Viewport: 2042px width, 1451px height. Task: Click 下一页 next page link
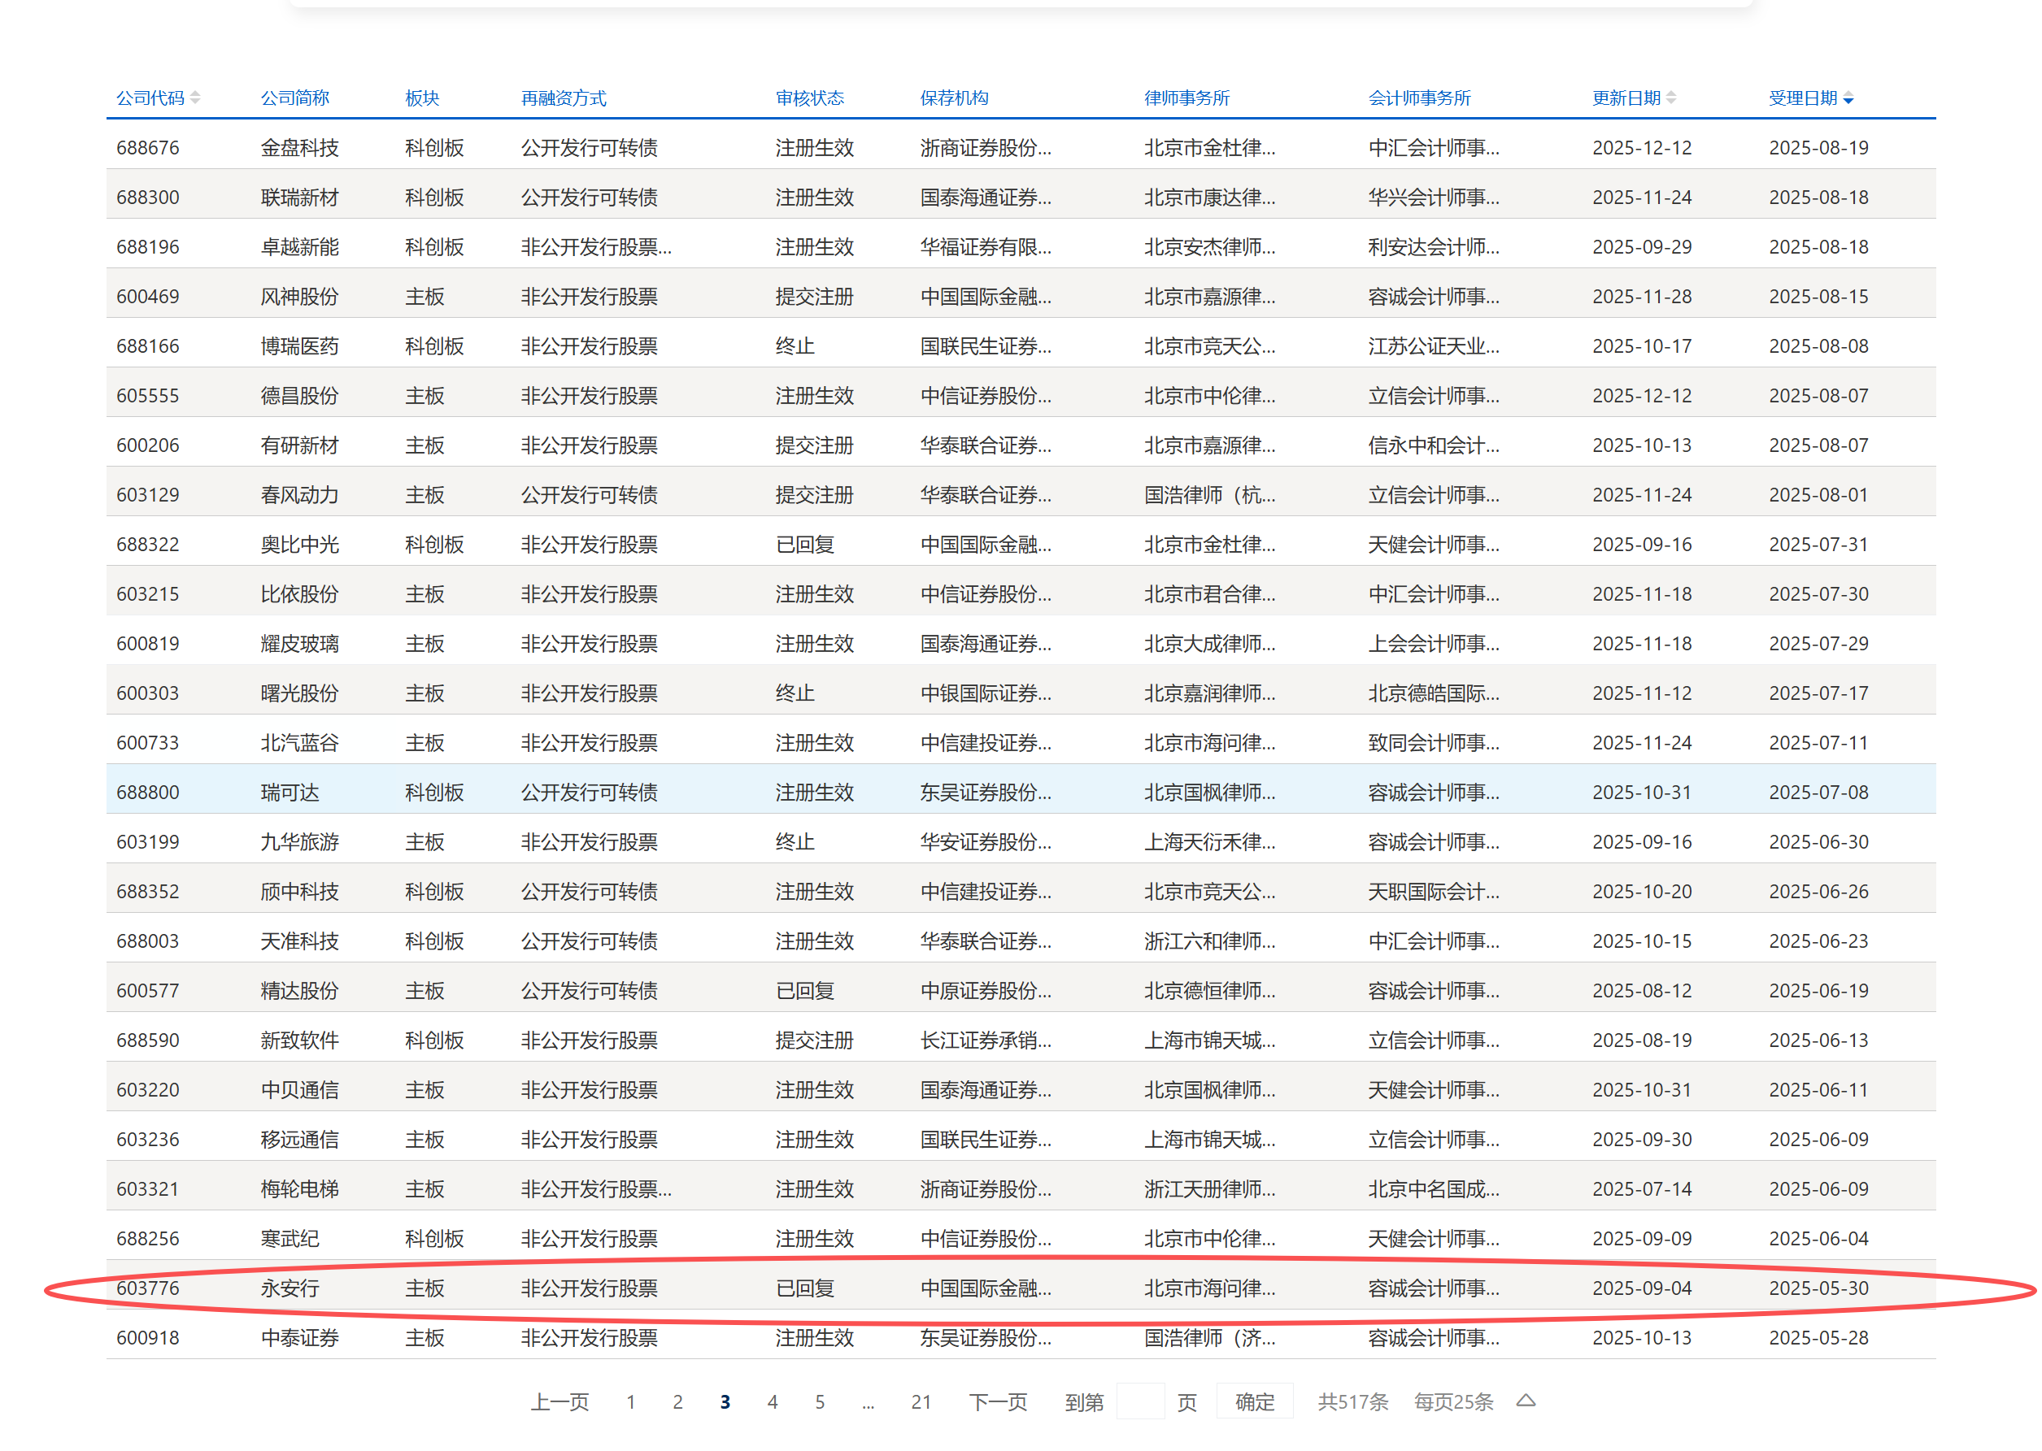tap(997, 1402)
